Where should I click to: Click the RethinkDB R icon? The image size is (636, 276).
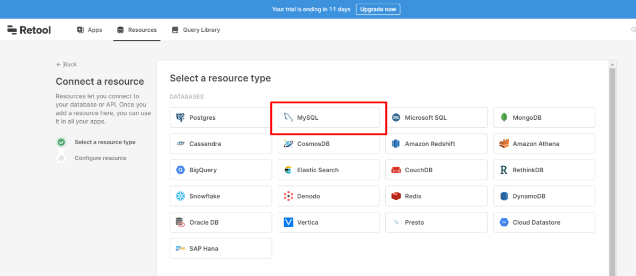click(503, 170)
